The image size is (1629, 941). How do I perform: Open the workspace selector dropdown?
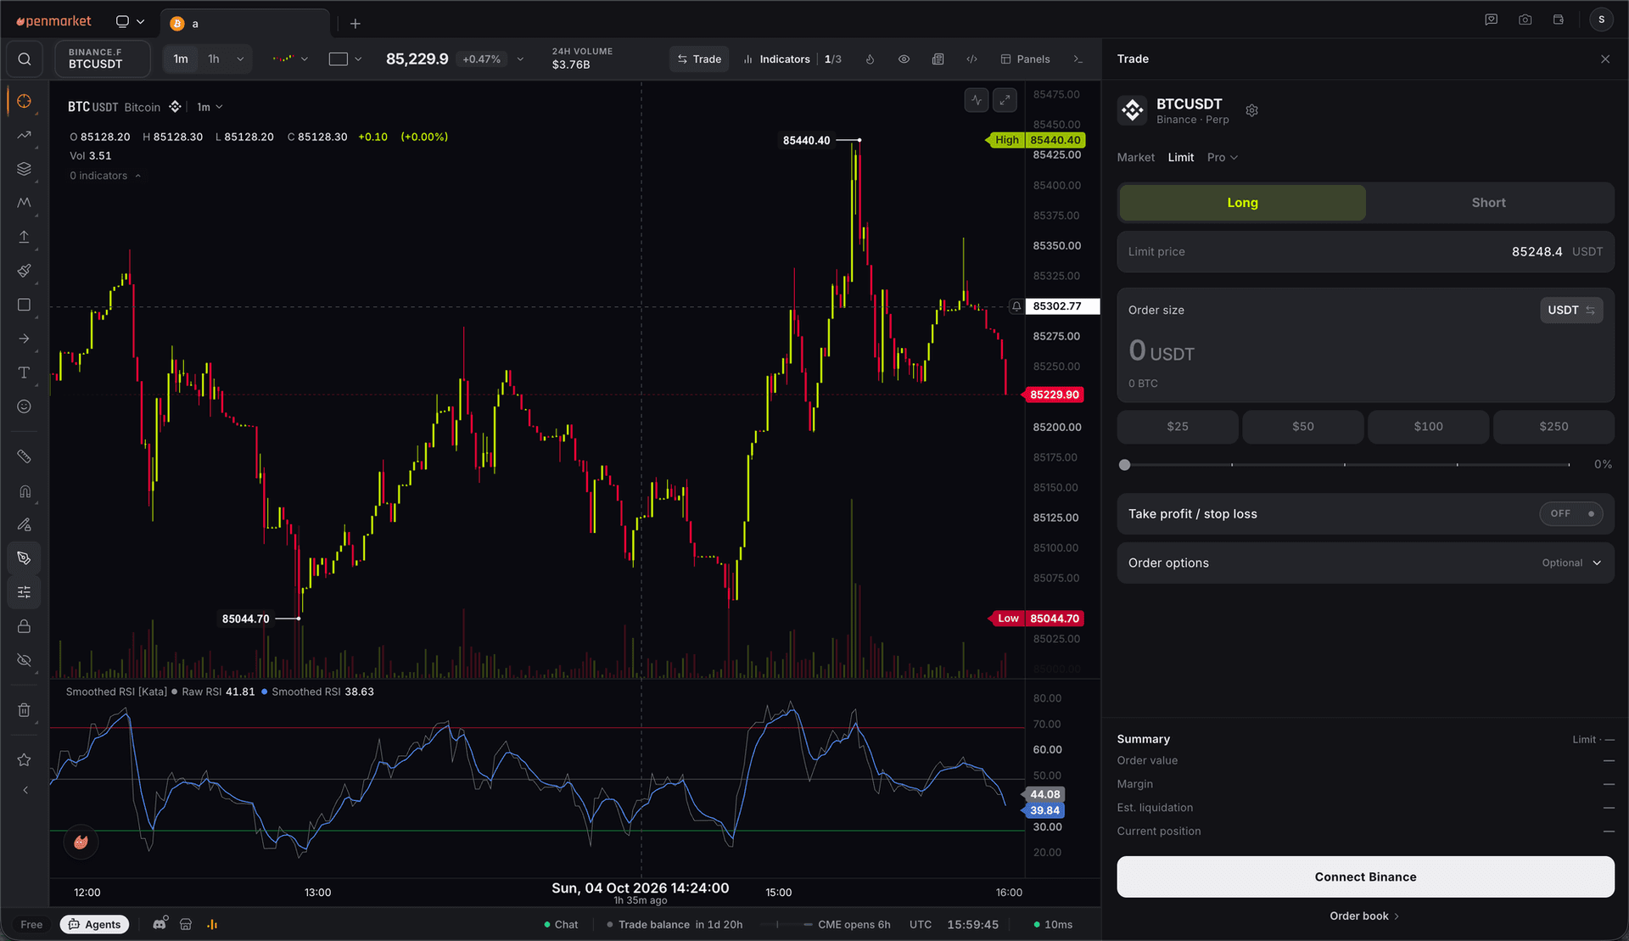(x=130, y=21)
